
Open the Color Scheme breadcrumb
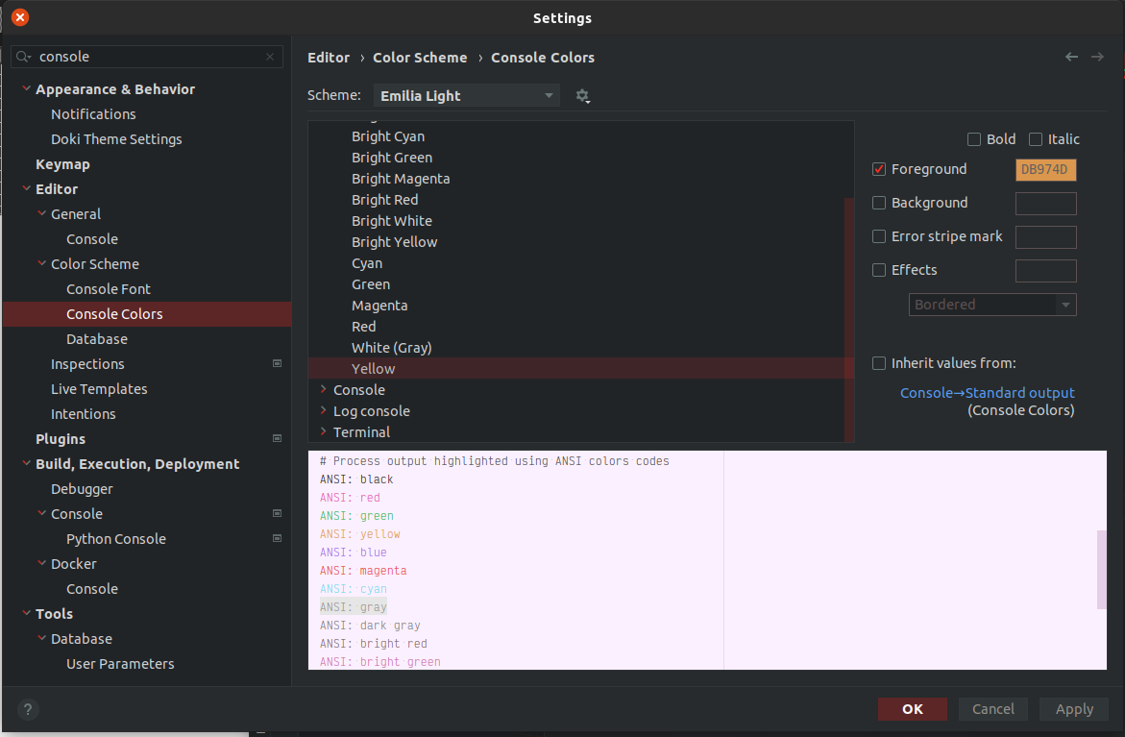pos(420,58)
